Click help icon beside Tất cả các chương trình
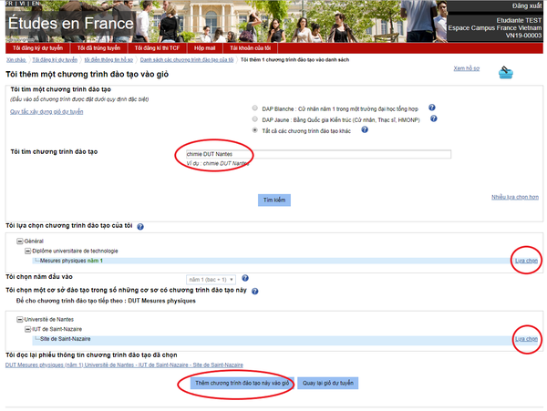The width and height of the screenshot is (547, 411). [365, 129]
